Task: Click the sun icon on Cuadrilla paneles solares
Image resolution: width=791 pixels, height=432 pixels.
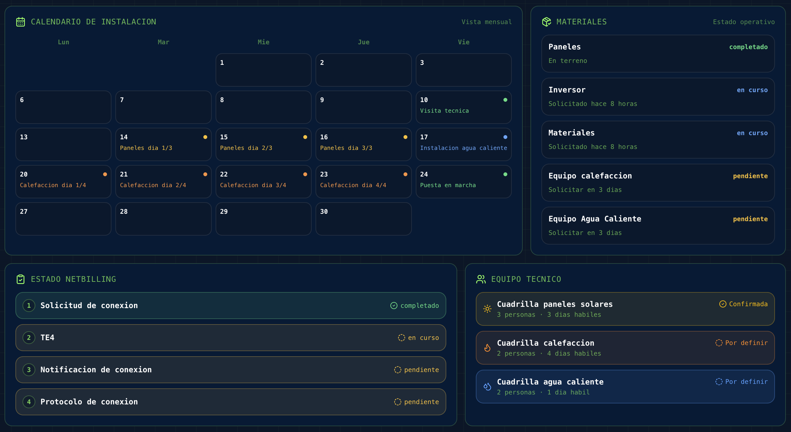Action: point(487,309)
